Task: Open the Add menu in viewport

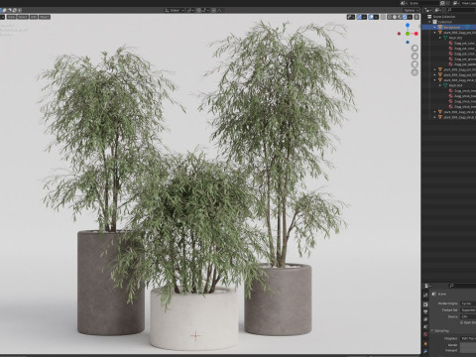Action: tap(34, 17)
